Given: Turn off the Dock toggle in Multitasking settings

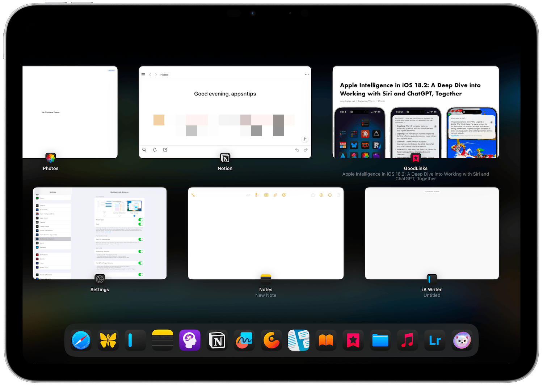Looking at the screenshot, I should coord(141,224).
